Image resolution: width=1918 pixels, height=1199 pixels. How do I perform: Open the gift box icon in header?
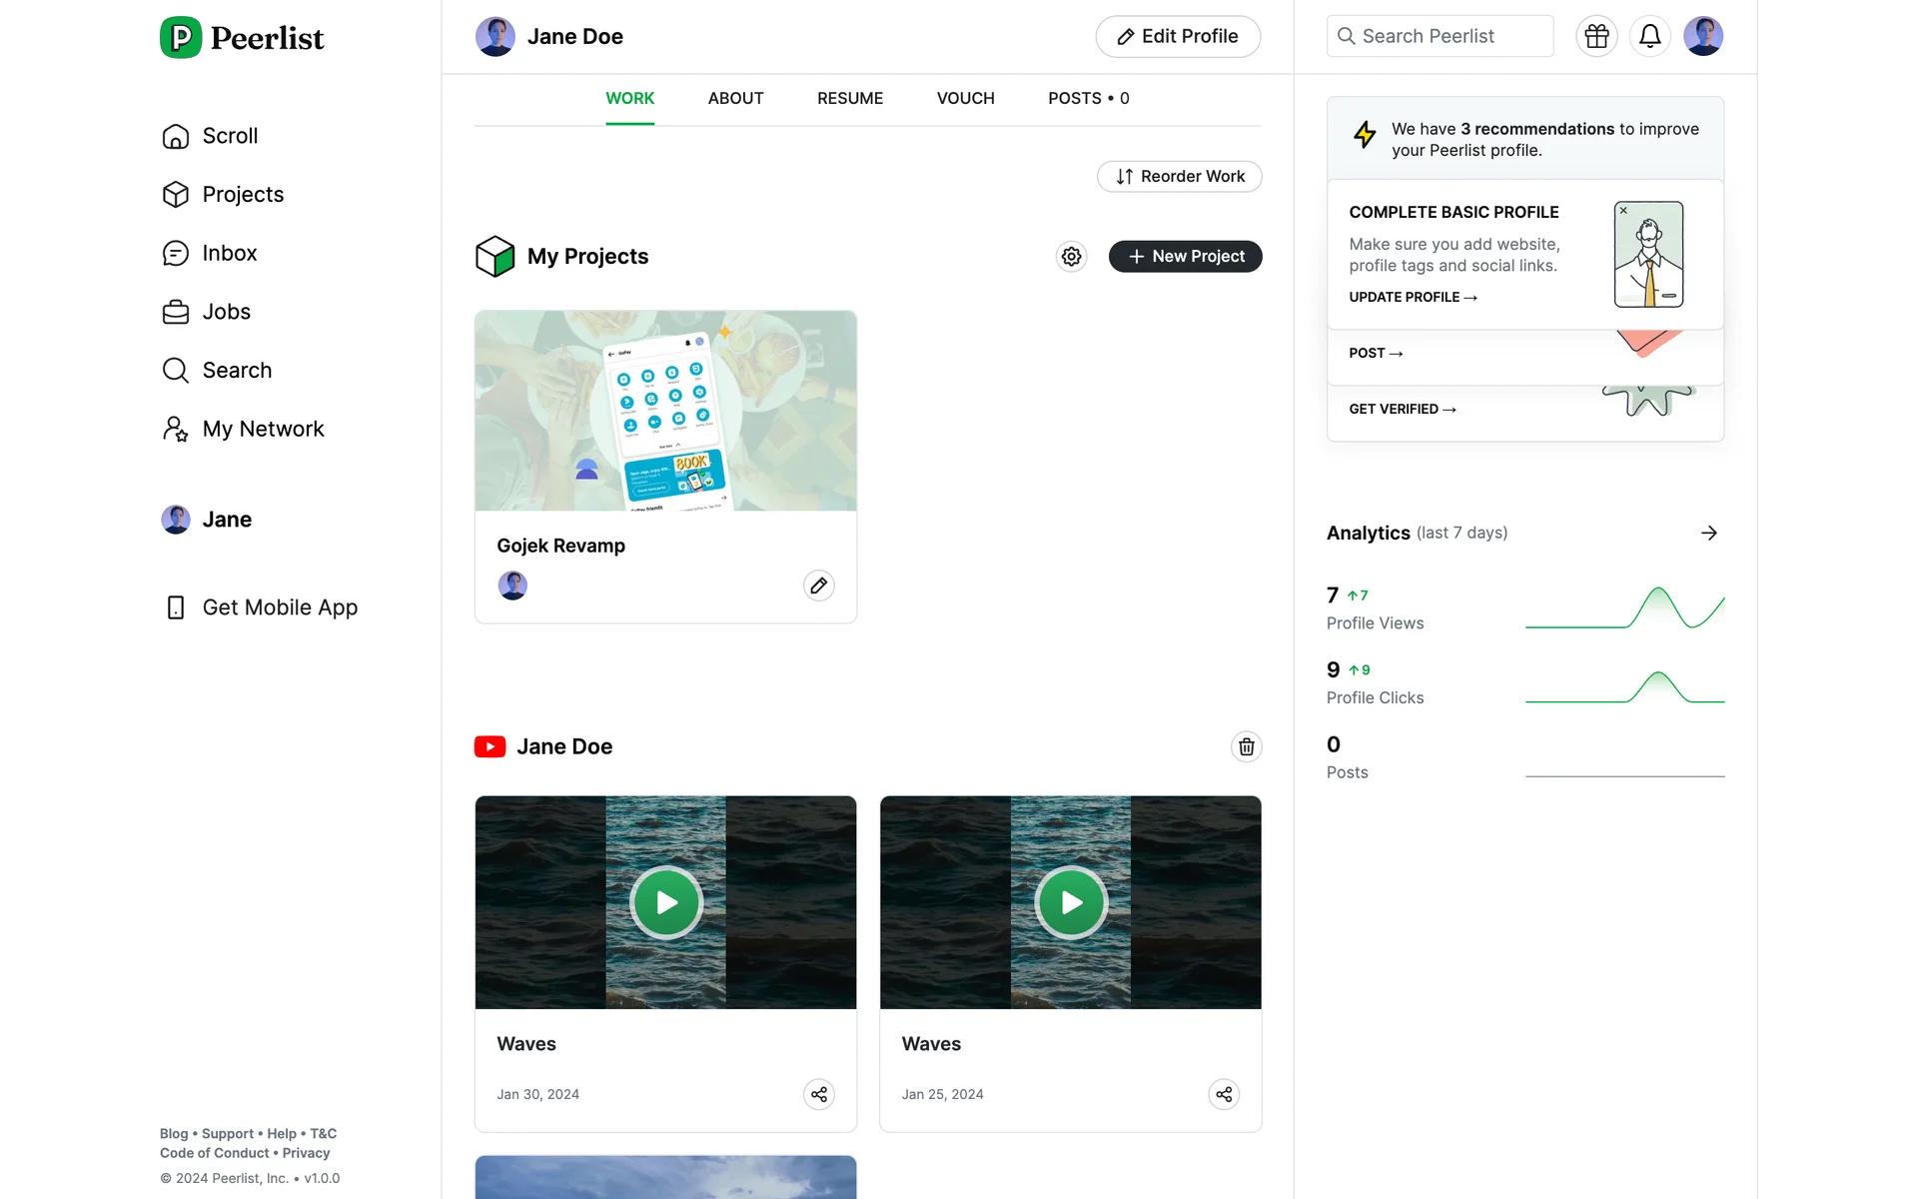point(1596,37)
